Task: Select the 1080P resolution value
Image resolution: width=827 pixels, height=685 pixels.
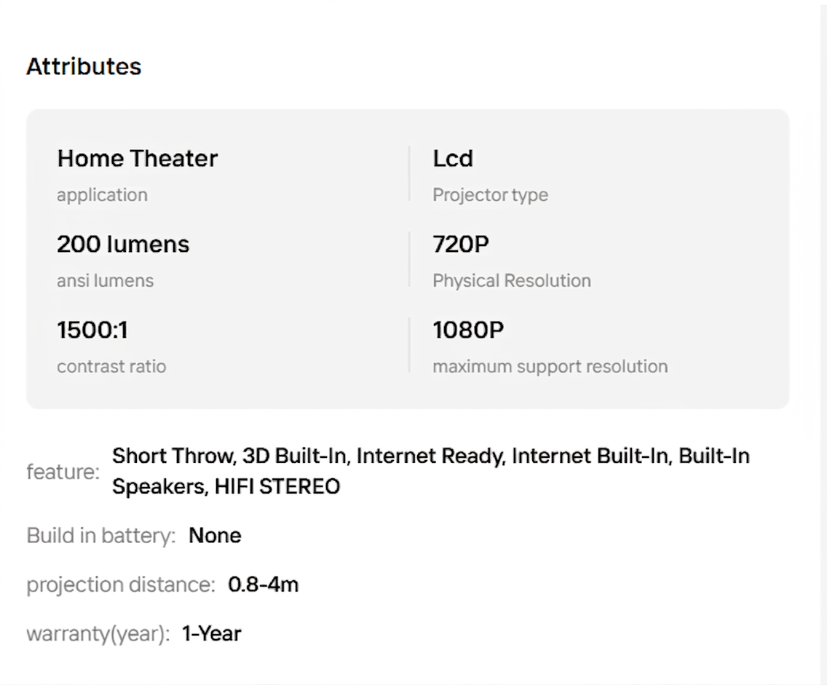Action: [468, 330]
